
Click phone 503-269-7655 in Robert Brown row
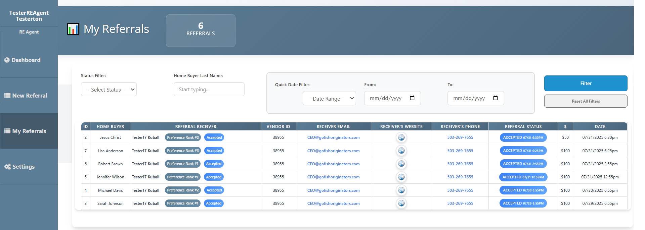pos(460,164)
